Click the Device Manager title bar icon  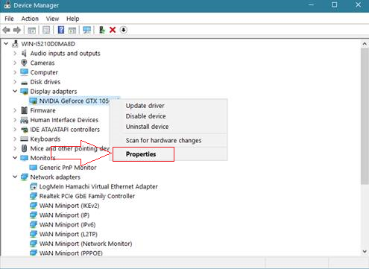tap(7, 5)
